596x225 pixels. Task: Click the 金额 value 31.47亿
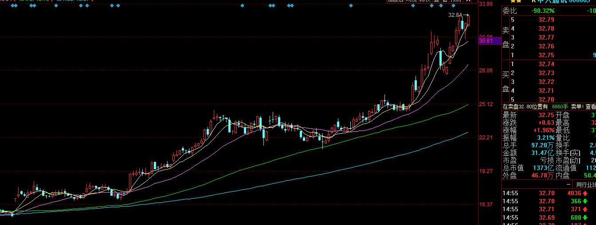click(x=543, y=153)
